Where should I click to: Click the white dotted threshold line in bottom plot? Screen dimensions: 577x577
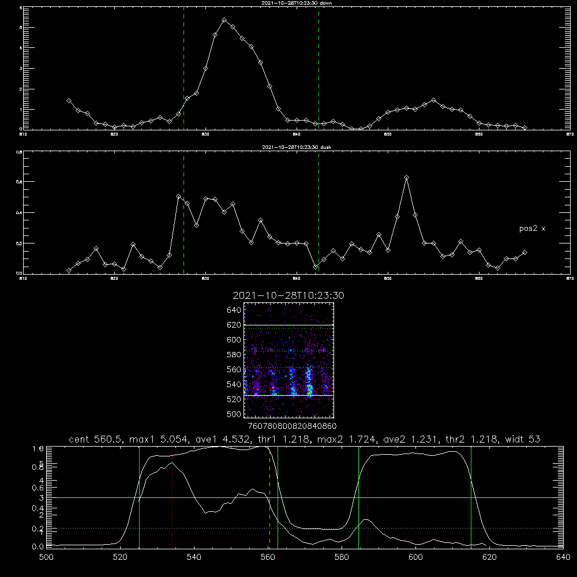pos(305,529)
